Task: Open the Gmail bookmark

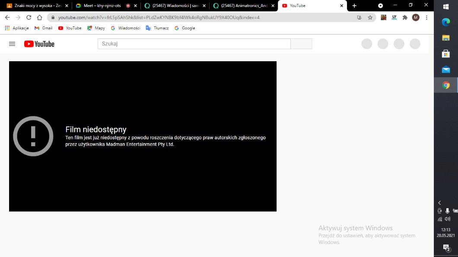Action: (x=44, y=28)
